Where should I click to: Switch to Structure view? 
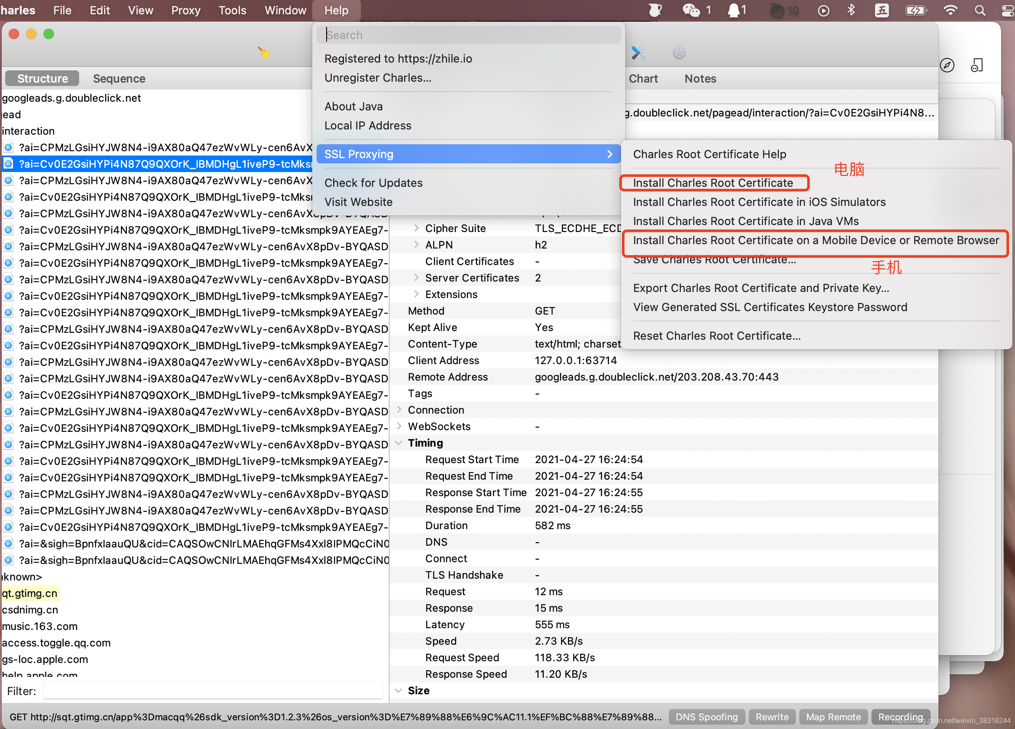point(43,78)
